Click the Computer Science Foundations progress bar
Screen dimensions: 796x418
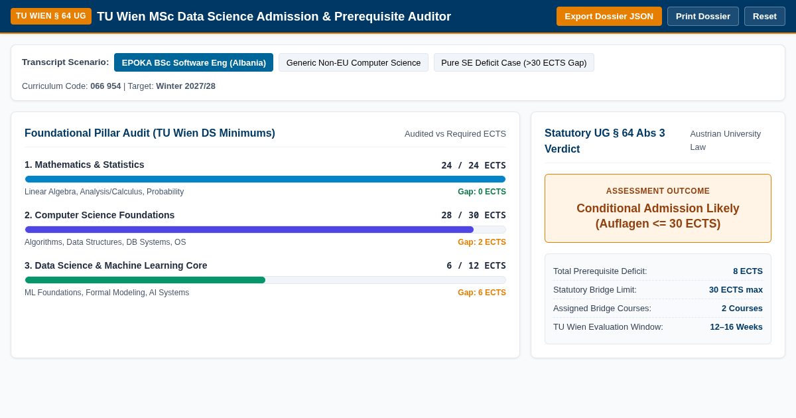pos(265,230)
